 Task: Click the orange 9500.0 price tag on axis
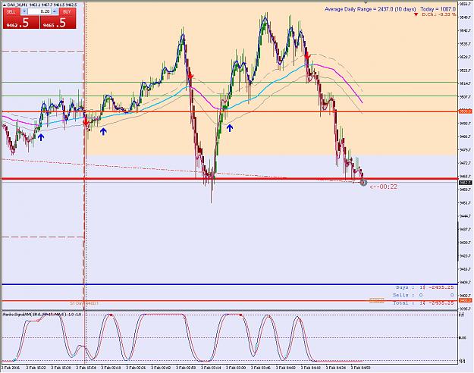click(465, 111)
